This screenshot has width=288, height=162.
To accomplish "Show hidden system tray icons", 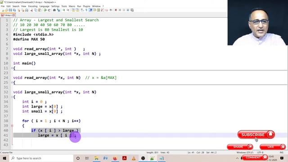I will coord(237,158).
